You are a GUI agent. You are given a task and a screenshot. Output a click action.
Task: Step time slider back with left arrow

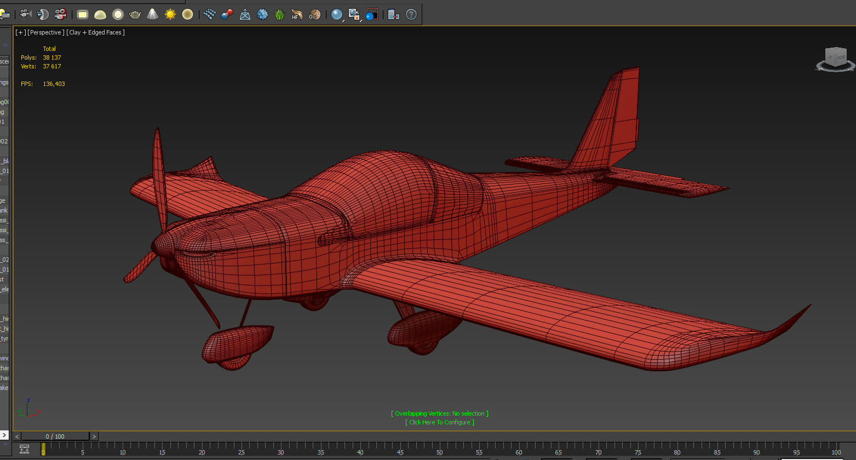[x=18, y=436]
